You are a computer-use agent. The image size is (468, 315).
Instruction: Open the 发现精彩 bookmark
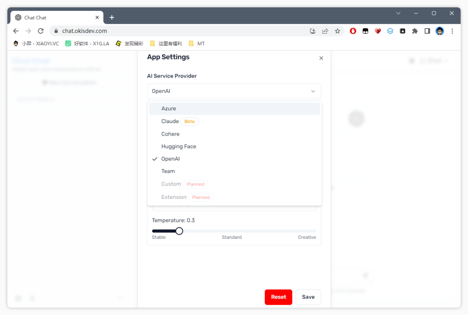pos(130,44)
